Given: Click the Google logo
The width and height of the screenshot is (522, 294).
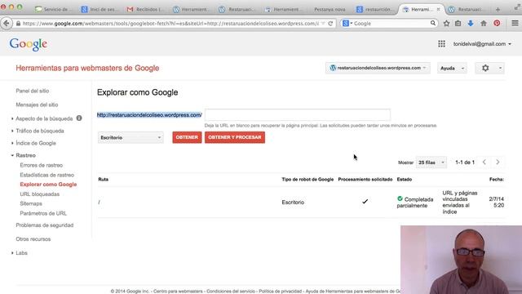Looking at the screenshot, I should 28,44.
